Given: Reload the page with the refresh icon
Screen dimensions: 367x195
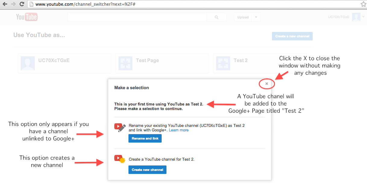Looking at the screenshot, I should coord(21,4).
